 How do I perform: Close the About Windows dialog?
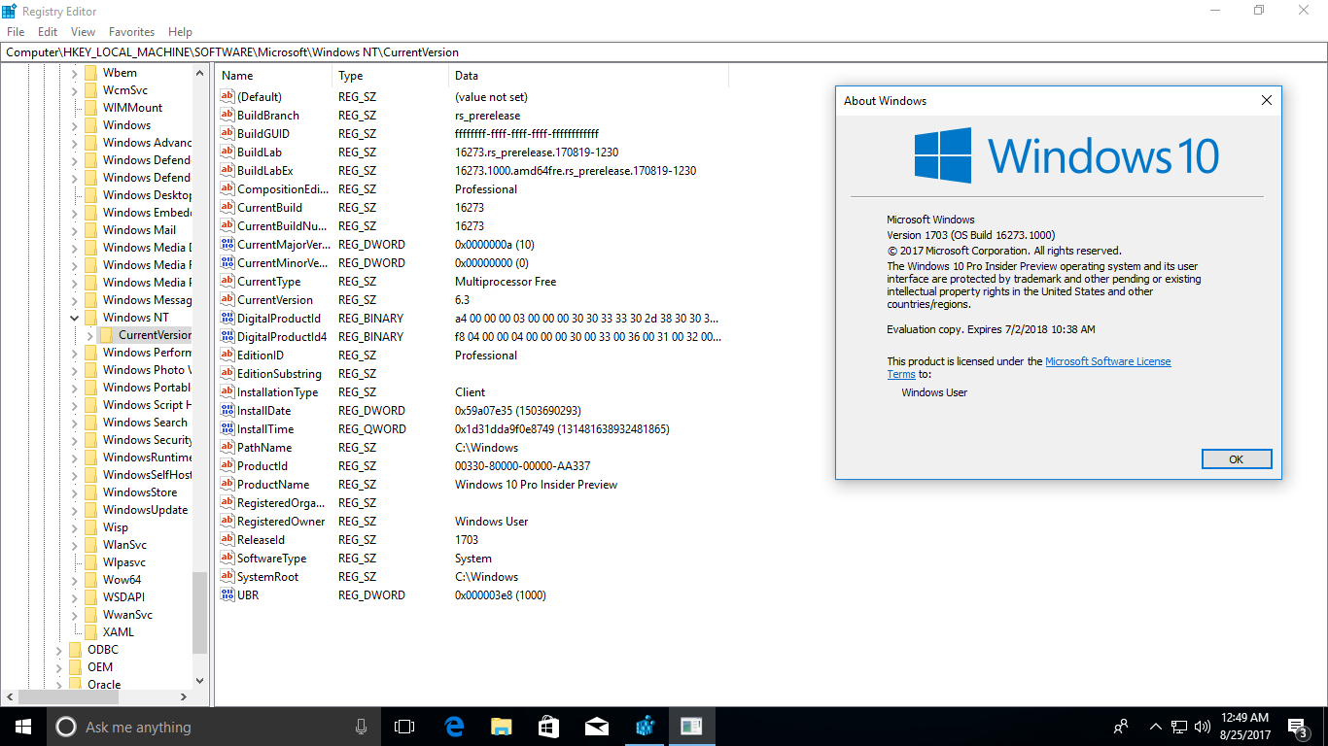1267,100
